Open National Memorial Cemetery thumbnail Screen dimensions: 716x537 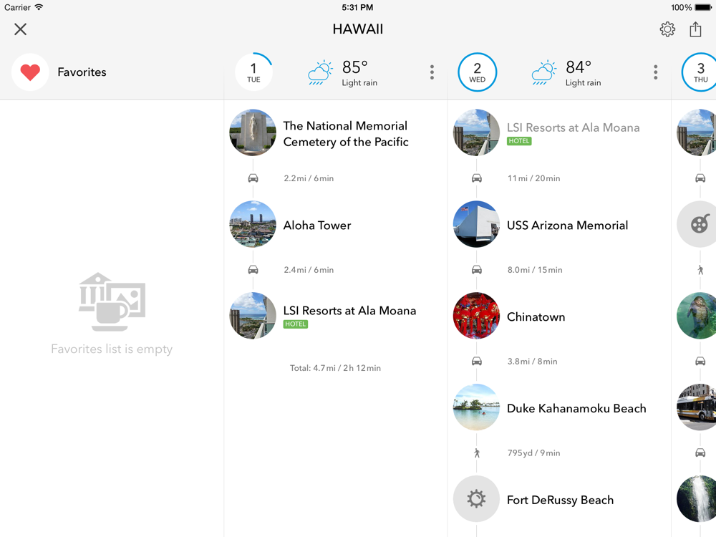[x=253, y=132]
